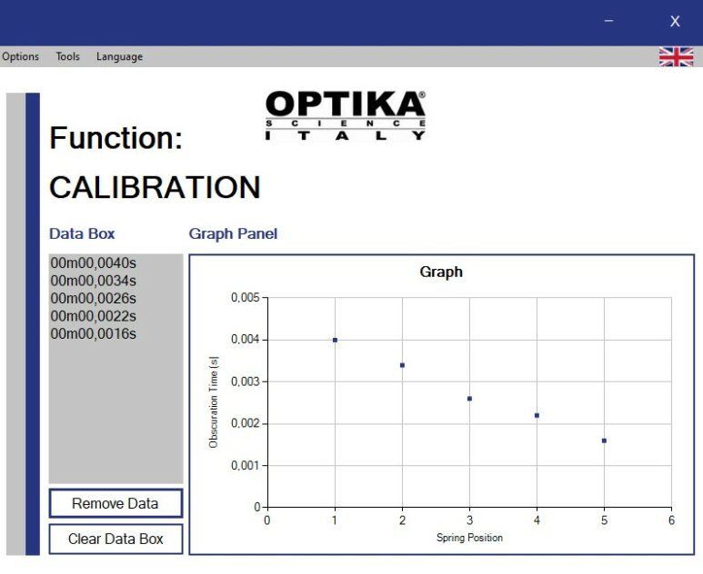
Task: Select the graph point at spring position 3
Action: tap(469, 399)
